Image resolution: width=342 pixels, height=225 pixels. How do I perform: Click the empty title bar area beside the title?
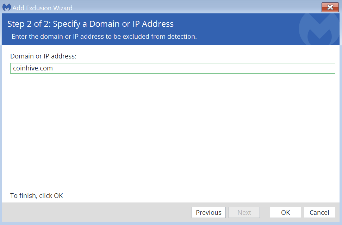[196, 7]
